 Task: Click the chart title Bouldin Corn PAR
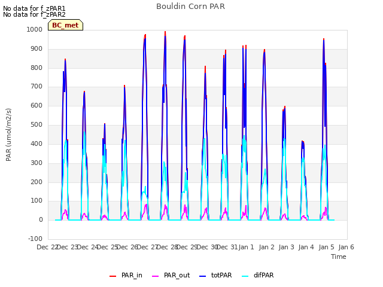190,7
